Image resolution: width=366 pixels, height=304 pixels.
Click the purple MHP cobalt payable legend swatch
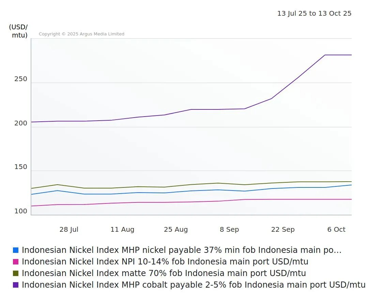[16, 285]
